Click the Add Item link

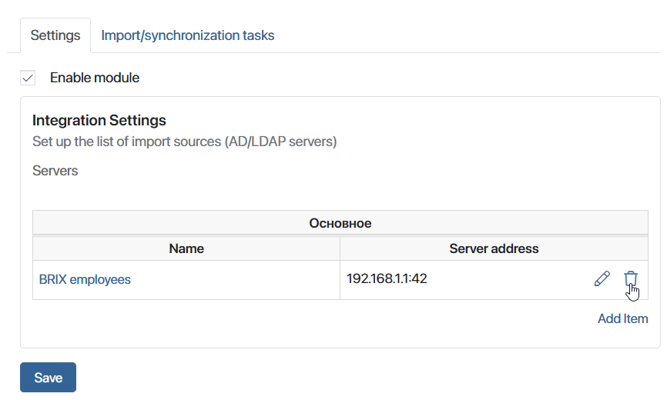622,318
